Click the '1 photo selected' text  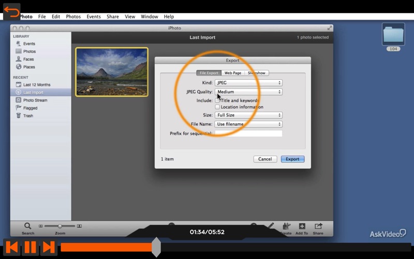click(313, 37)
